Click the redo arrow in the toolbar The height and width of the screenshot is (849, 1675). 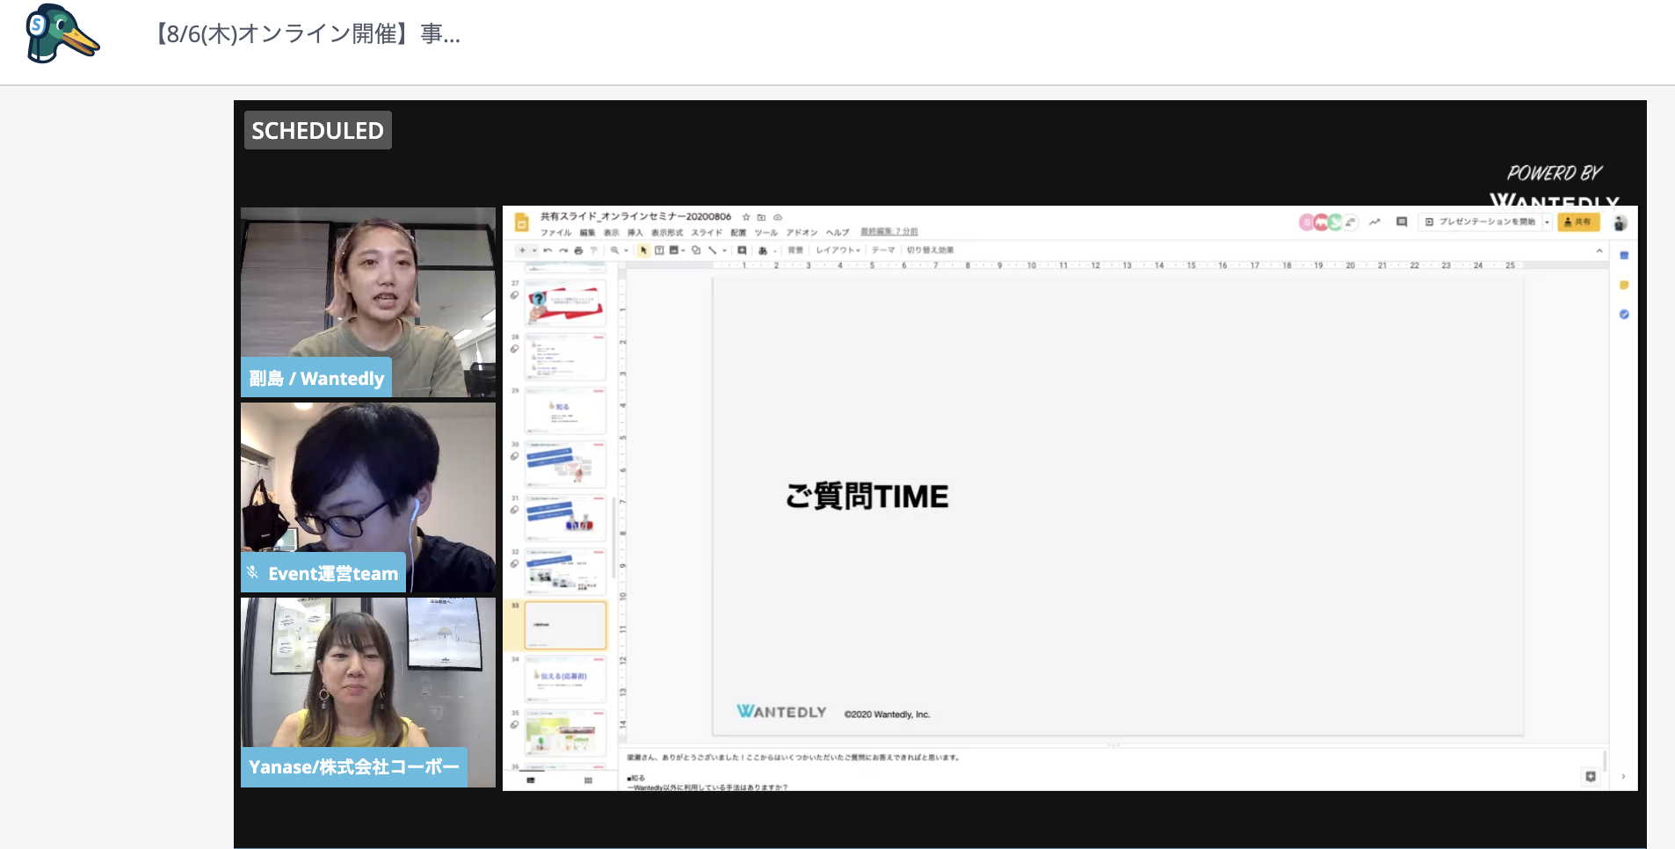click(x=563, y=250)
